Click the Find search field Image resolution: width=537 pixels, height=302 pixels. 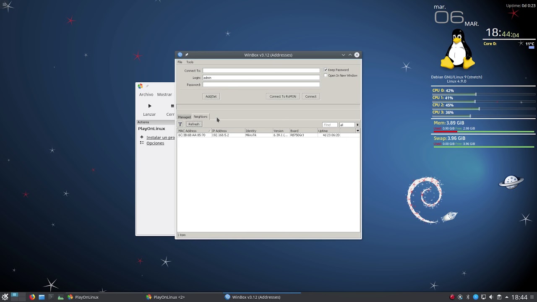330,125
